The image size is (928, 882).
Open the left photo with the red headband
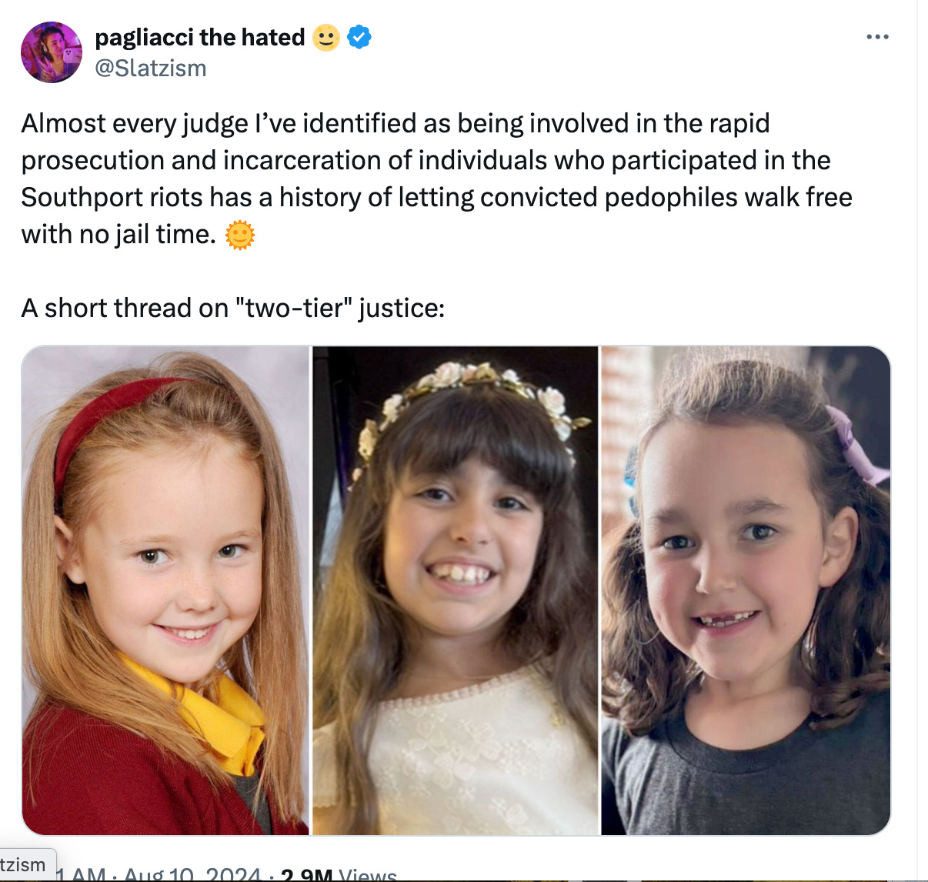tap(165, 590)
